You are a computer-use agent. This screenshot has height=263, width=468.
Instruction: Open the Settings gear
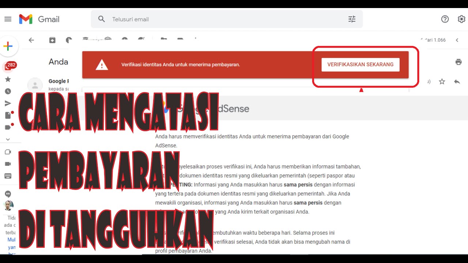[461, 19]
